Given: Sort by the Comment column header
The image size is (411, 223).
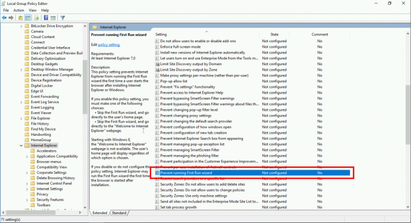Looking at the screenshot, I should pyautogui.click(x=319, y=34).
